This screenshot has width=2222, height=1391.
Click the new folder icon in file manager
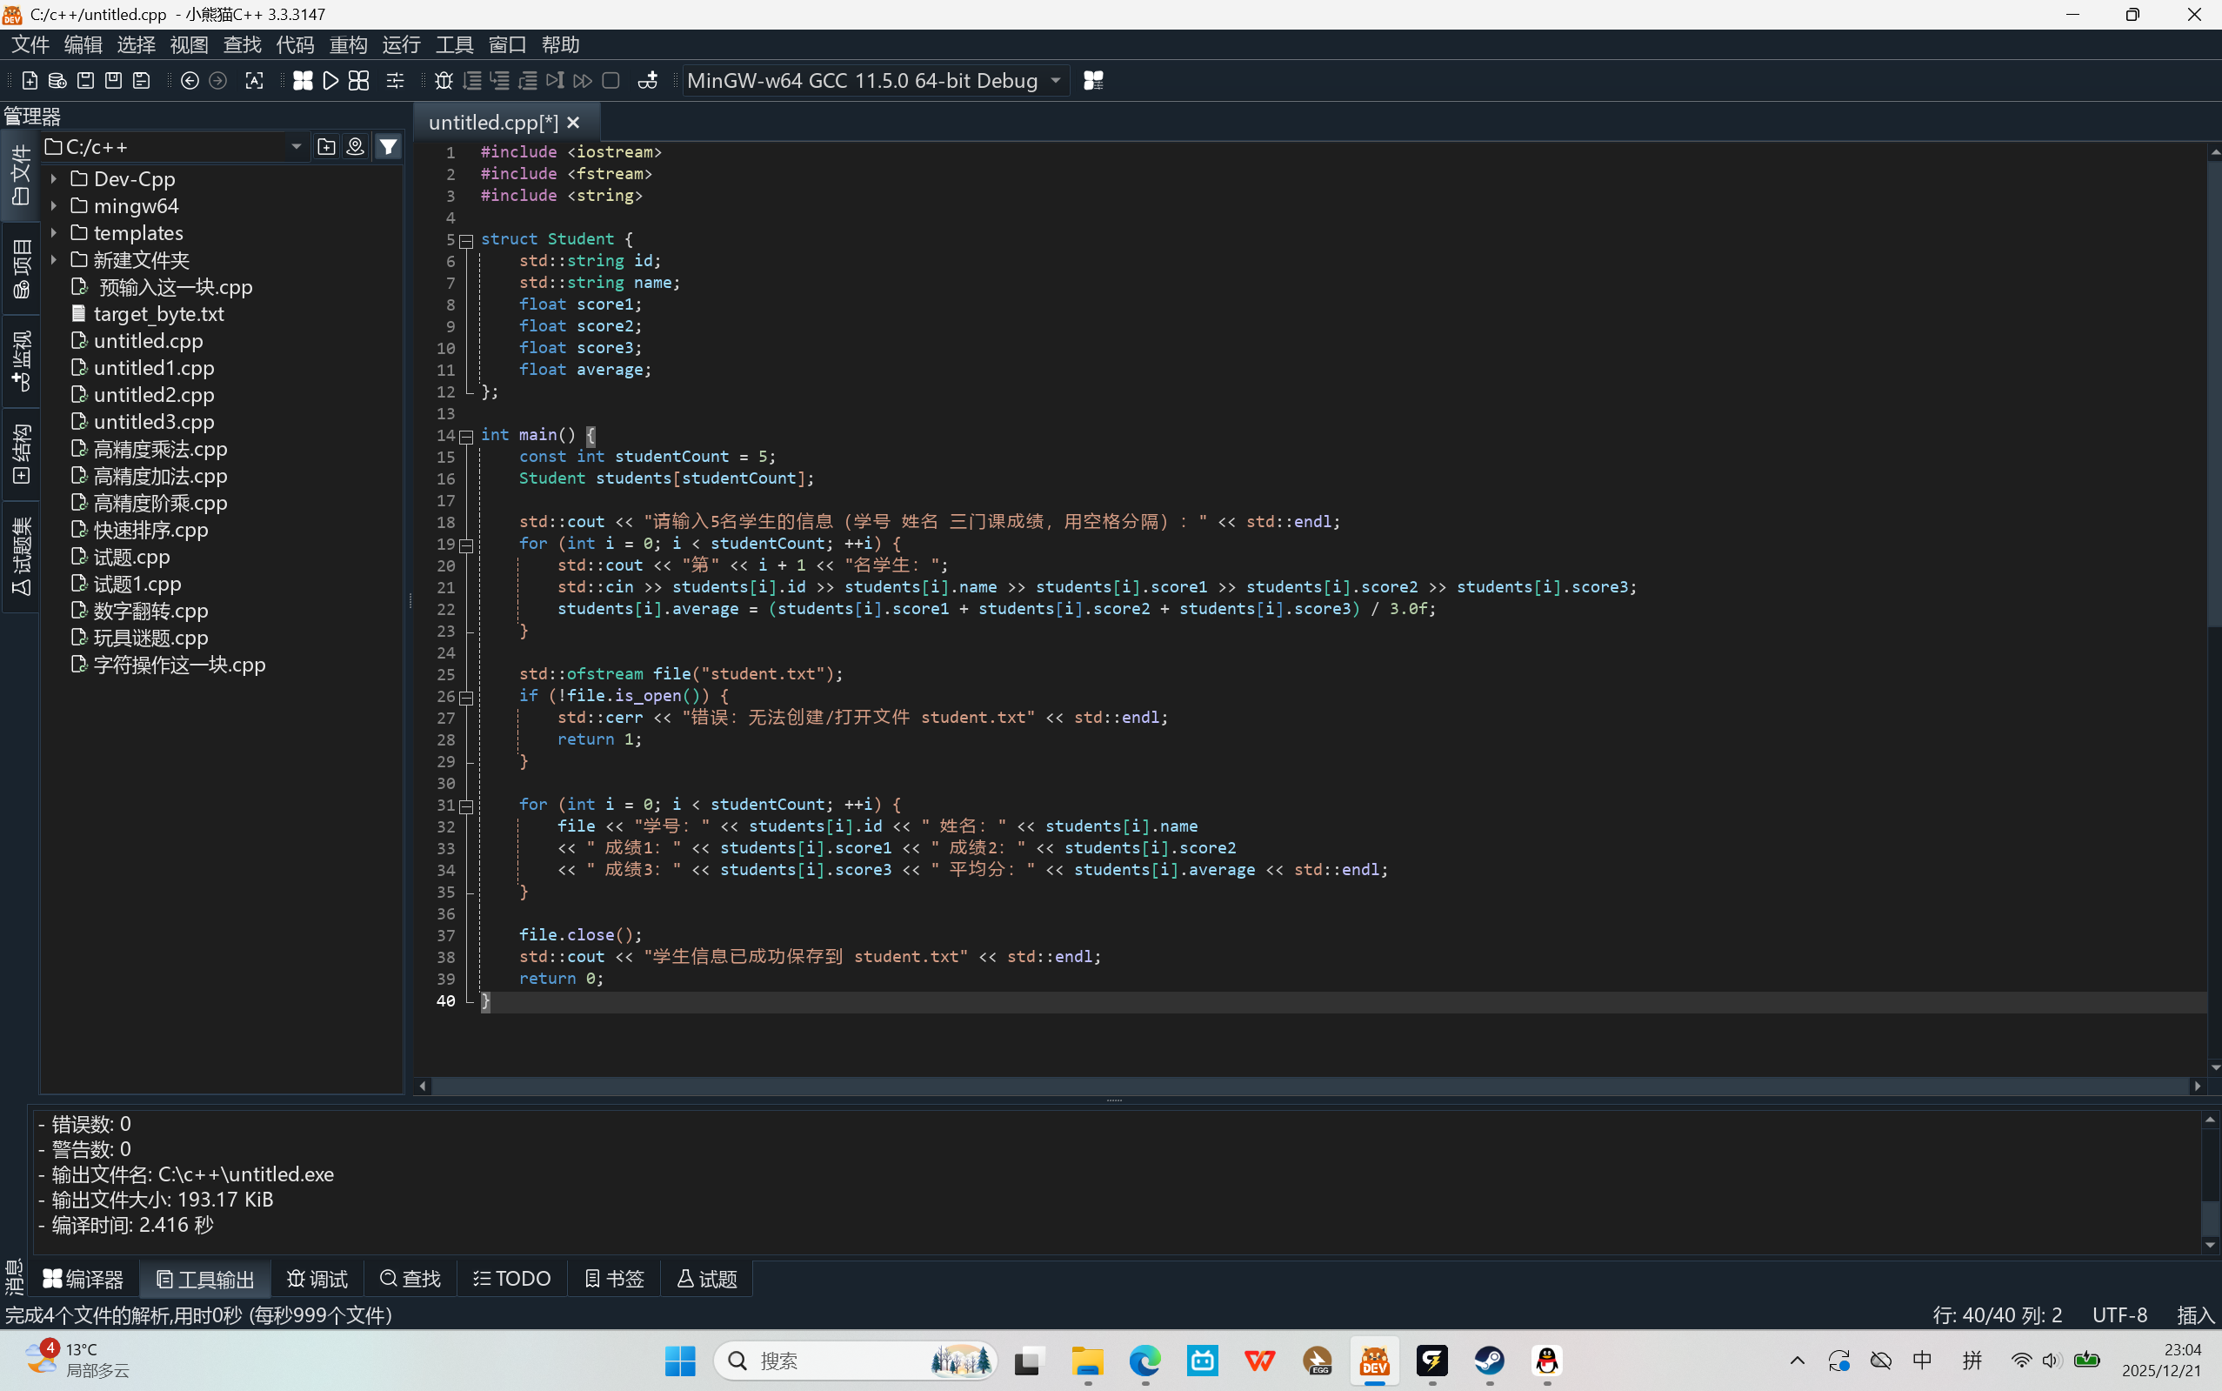(x=325, y=147)
